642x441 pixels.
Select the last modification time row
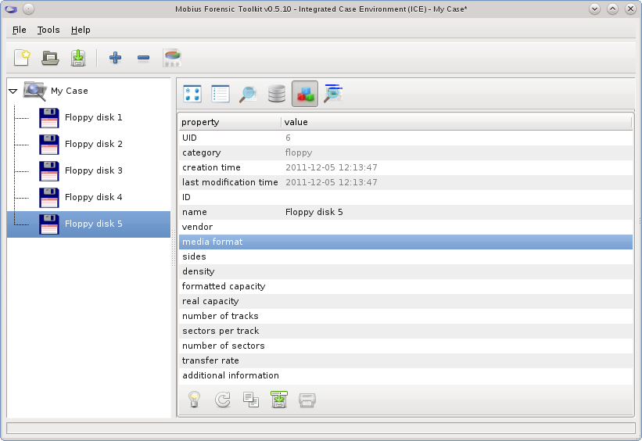[x=406, y=183]
